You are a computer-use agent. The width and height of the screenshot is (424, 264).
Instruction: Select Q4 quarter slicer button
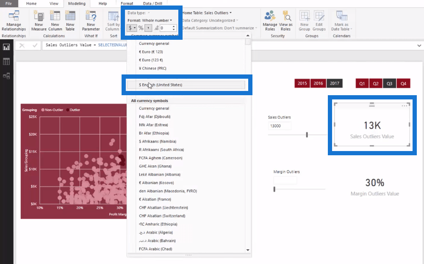click(403, 83)
